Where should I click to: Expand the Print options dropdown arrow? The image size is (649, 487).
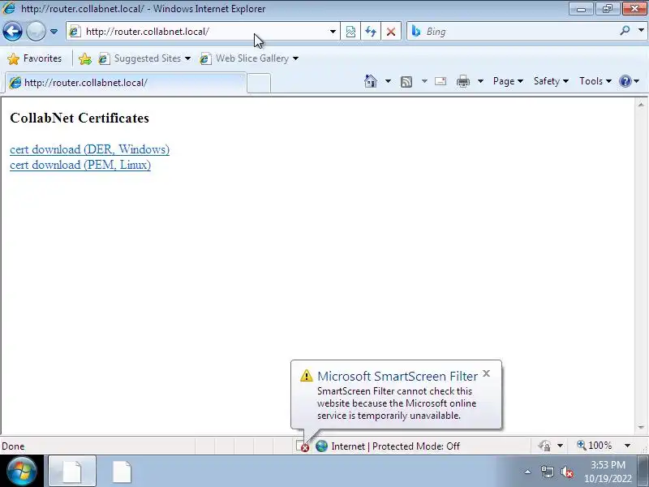point(480,81)
